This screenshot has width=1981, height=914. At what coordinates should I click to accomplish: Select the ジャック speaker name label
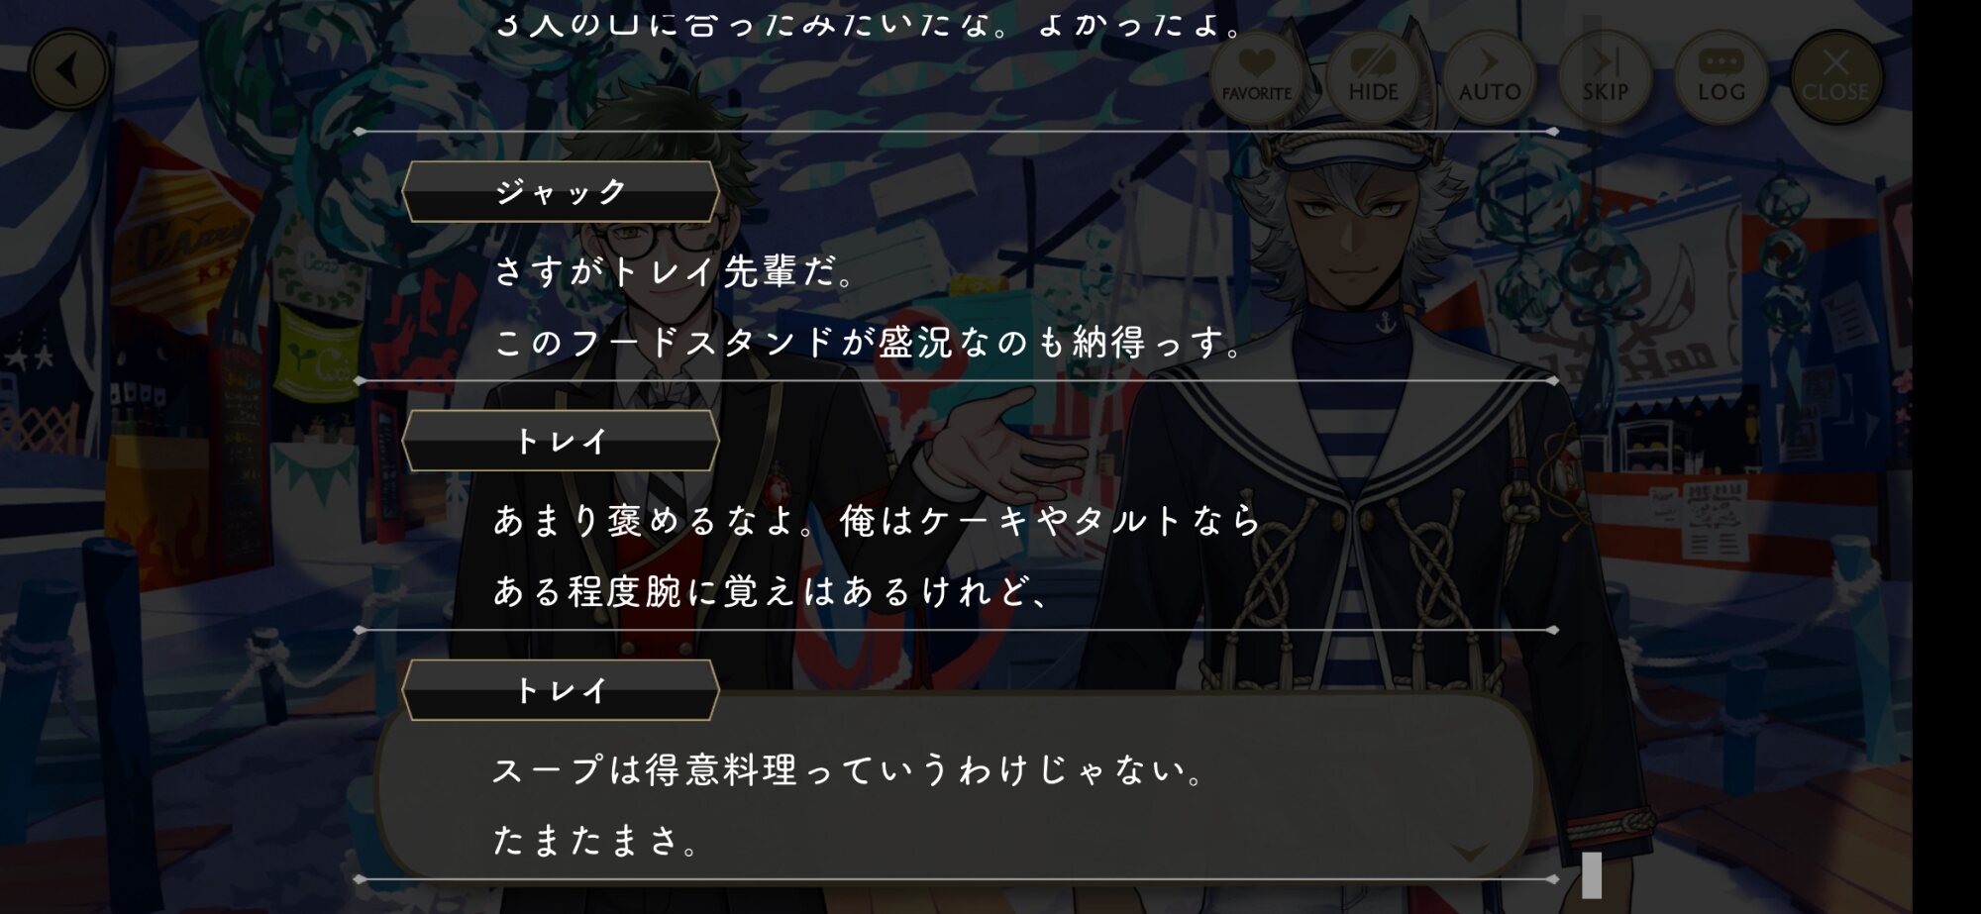tap(561, 191)
